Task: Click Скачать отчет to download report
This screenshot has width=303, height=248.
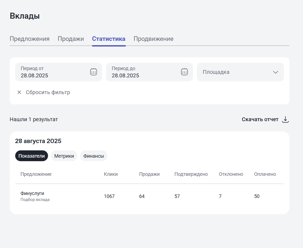Action: coord(260,119)
